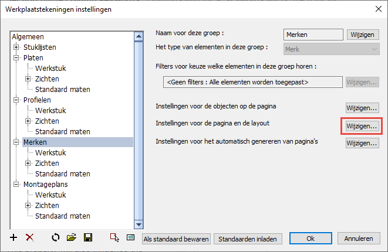Click the teal label rename icon
This screenshot has height=252, width=388.
click(x=130, y=238)
